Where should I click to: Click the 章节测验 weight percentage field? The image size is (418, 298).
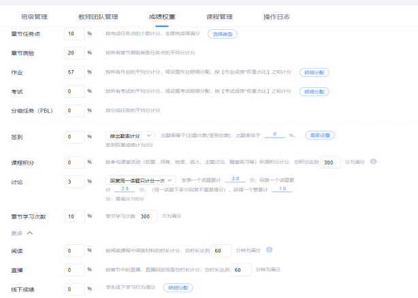74,53
